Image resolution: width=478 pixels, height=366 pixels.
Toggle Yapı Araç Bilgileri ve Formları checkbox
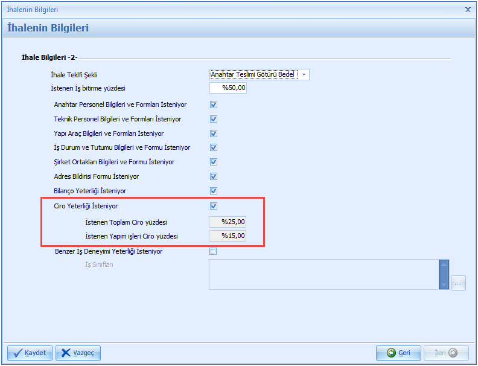213,133
